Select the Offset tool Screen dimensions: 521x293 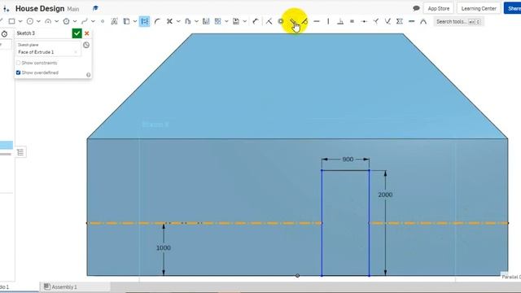tap(188, 21)
